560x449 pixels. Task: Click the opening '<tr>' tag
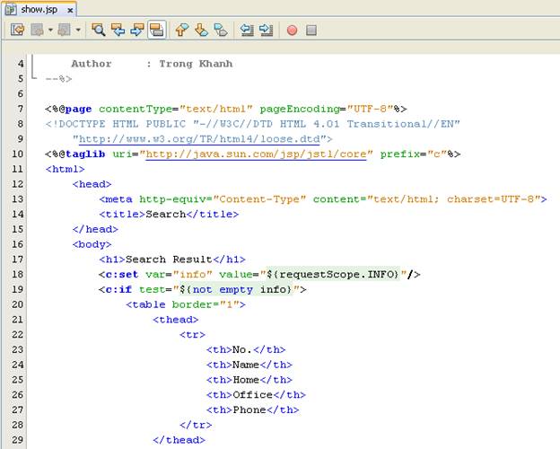point(192,335)
